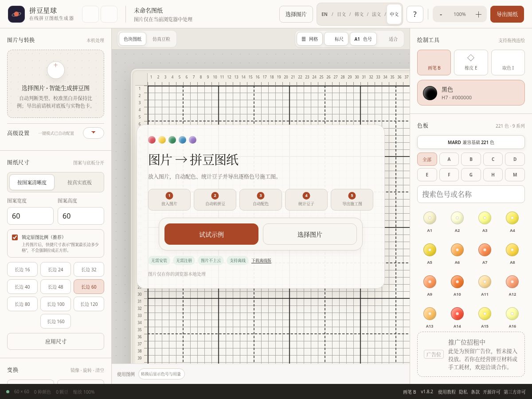
Task: Filter palette by series B
Action: tap(471, 160)
